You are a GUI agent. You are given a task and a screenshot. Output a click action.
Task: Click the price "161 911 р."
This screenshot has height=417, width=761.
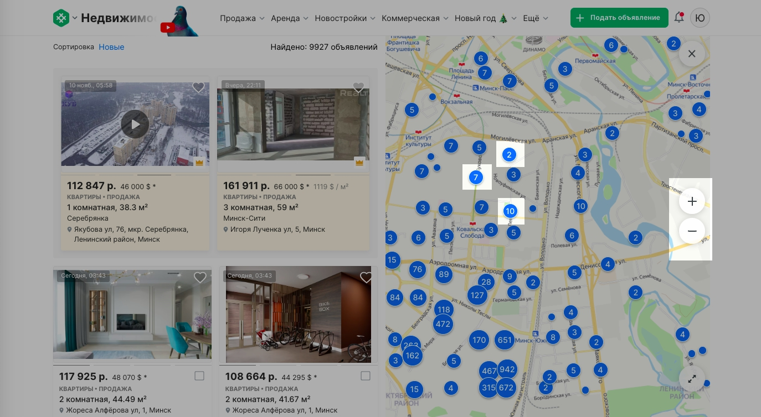click(x=246, y=186)
